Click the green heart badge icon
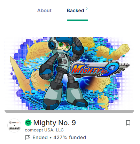The width and height of the screenshot is (140, 144). pyautogui.click(x=28, y=123)
